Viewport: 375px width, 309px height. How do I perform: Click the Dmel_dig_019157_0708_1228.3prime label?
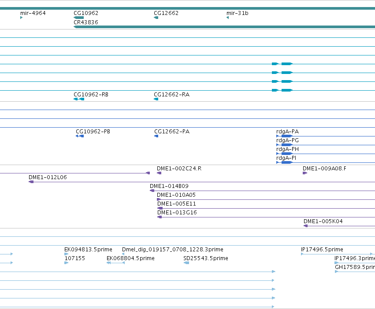point(173,250)
